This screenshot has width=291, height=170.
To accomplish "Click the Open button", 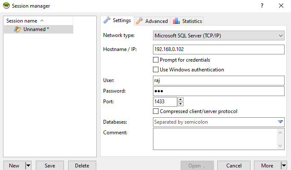I will coord(197,166).
